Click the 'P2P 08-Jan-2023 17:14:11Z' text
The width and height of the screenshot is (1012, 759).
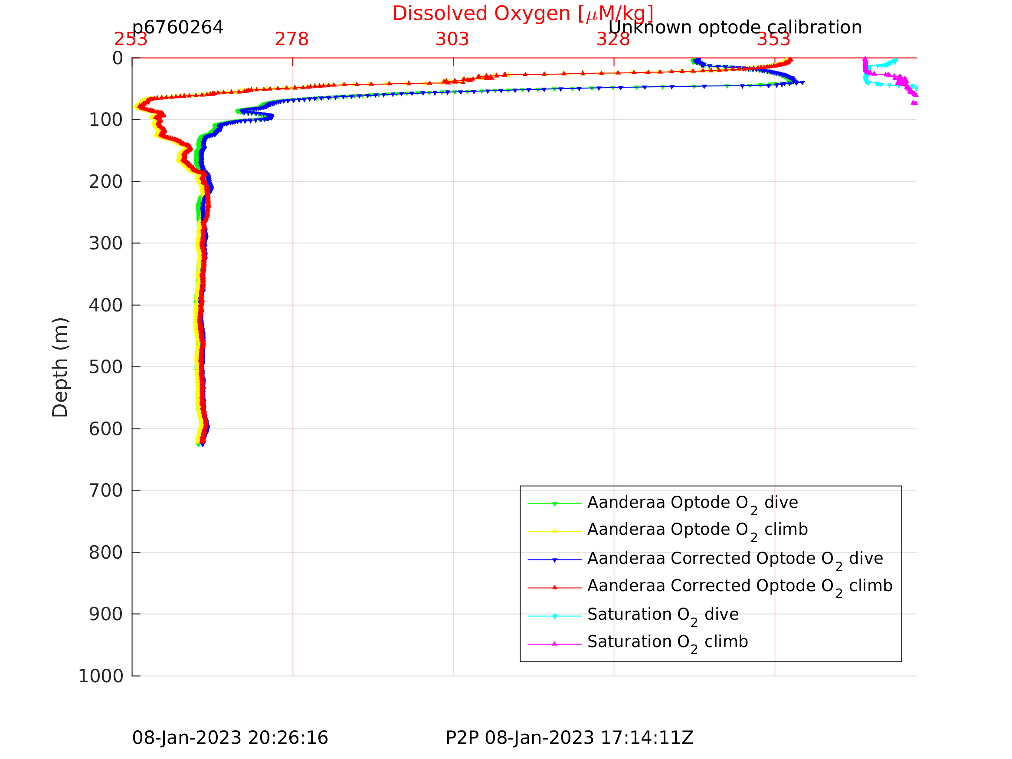tap(570, 739)
